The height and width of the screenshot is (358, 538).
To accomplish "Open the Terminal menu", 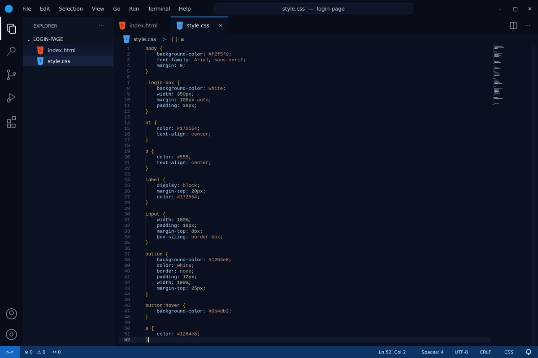I will [x=159, y=9].
